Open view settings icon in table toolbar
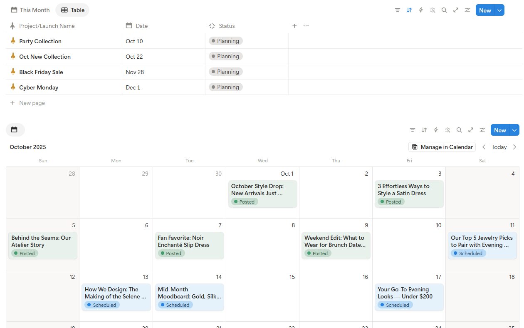Viewport: 524px width, 328px height. click(x=467, y=10)
